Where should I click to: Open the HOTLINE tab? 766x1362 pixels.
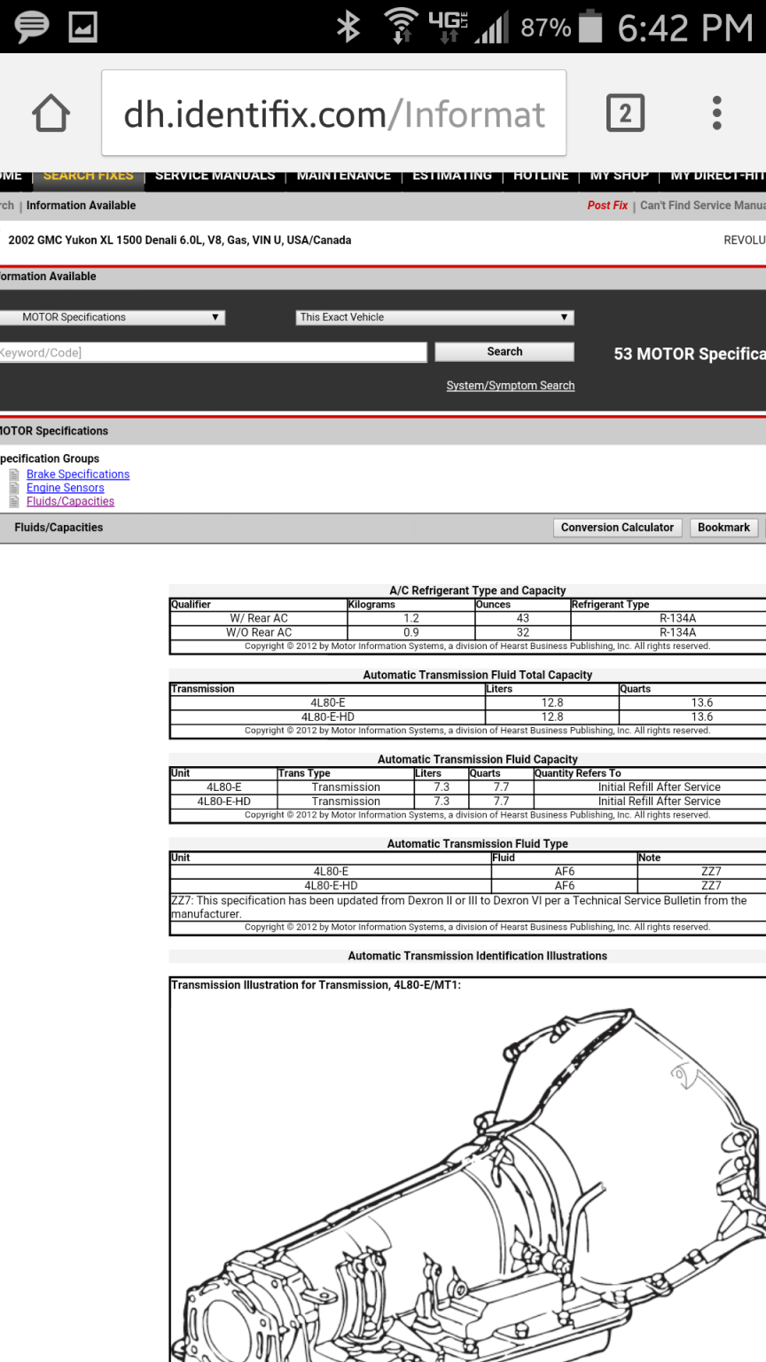[541, 176]
